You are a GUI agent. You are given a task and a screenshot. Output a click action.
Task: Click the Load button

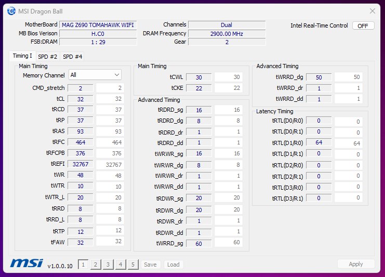click(174, 265)
